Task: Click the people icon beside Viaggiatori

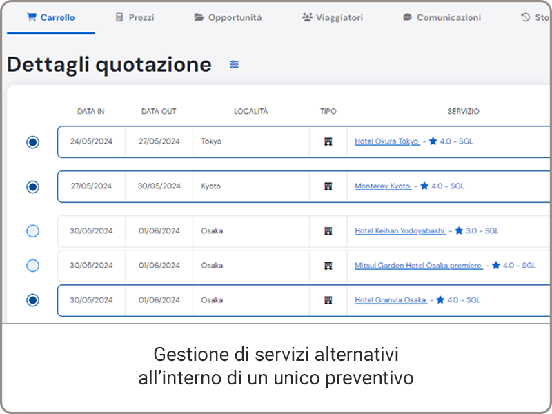Action: pos(307,17)
